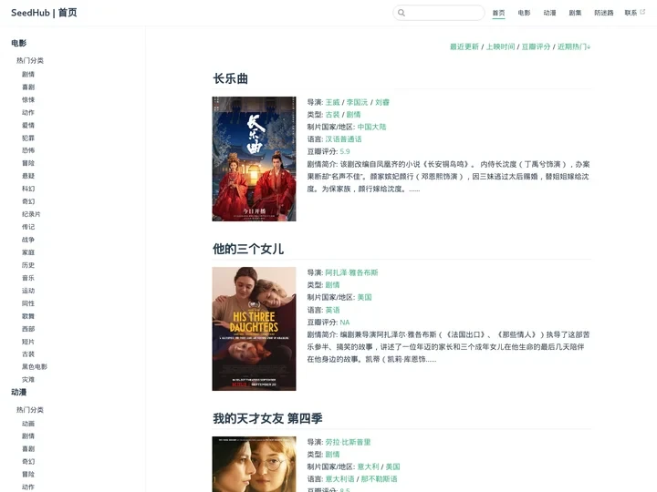Select 古装 in the sidebar
The image size is (657, 492).
[x=28, y=354]
